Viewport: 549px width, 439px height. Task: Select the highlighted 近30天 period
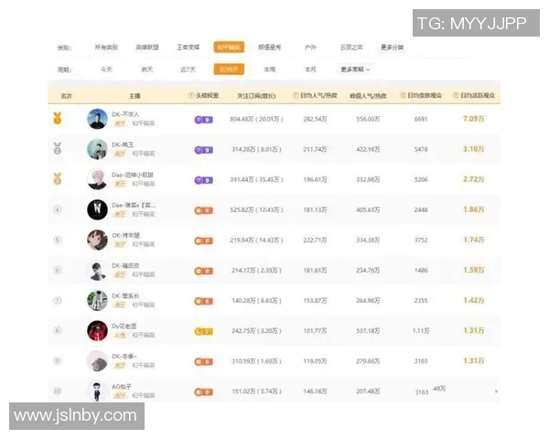click(229, 70)
